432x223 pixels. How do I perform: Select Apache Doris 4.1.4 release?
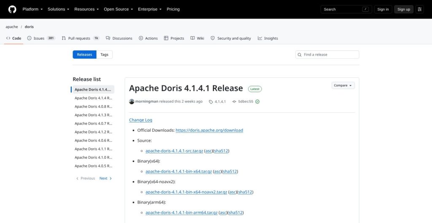click(93, 98)
